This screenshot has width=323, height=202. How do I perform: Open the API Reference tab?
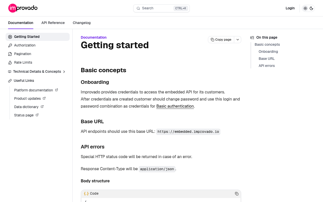pos(53,23)
